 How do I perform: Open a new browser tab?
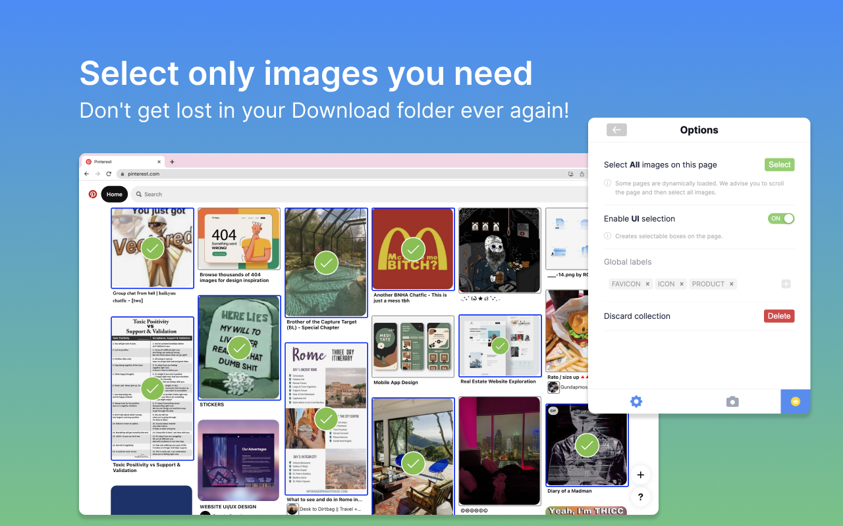coord(173,162)
